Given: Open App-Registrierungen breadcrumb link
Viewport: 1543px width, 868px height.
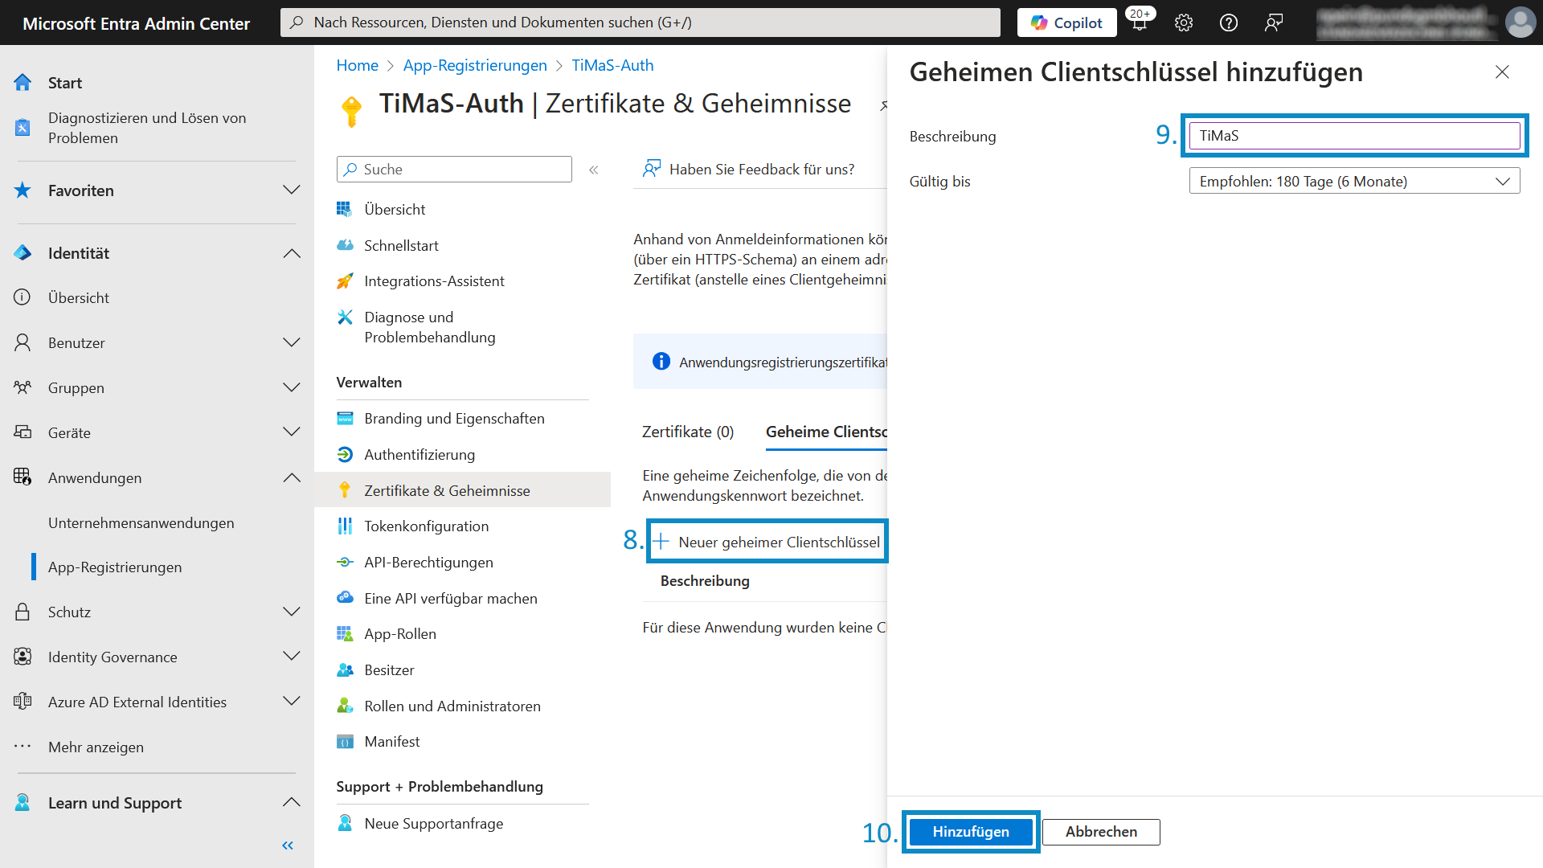Looking at the screenshot, I should (475, 66).
